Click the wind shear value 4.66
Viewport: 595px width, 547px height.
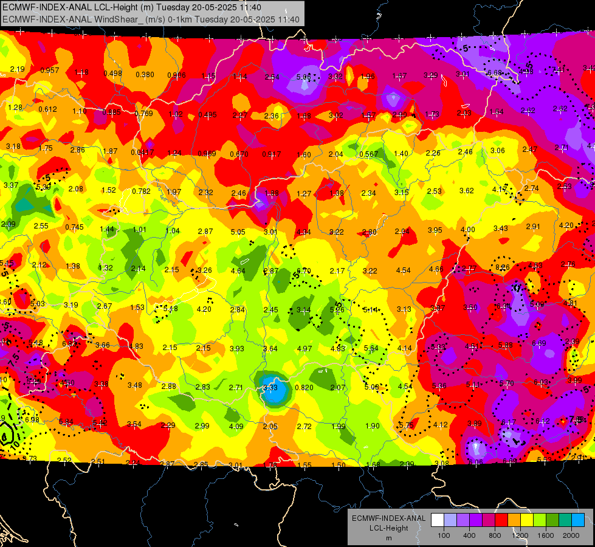[436, 269]
